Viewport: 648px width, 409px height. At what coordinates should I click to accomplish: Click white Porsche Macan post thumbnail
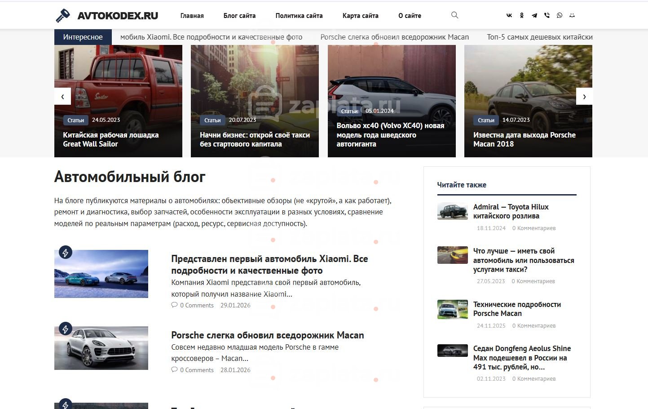pyautogui.click(x=101, y=348)
